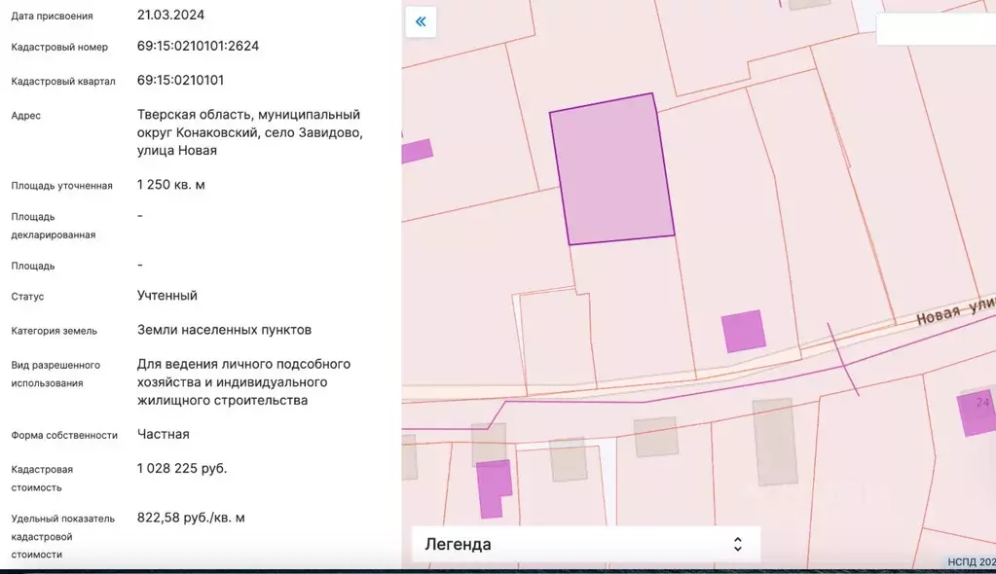The image size is (996, 574).
Task: Click the Вид разрешенного использования label
Action: click(x=55, y=374)
